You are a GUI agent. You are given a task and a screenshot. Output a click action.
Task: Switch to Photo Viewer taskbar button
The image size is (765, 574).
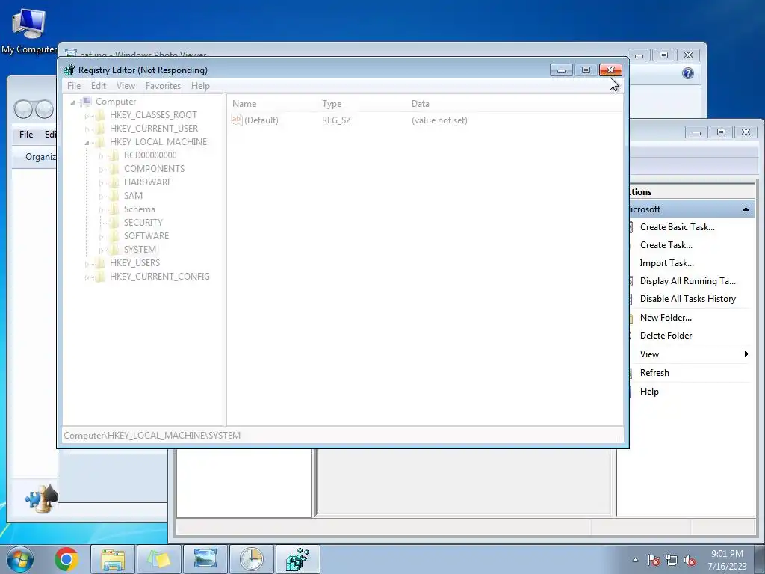(x=205, y=559)
